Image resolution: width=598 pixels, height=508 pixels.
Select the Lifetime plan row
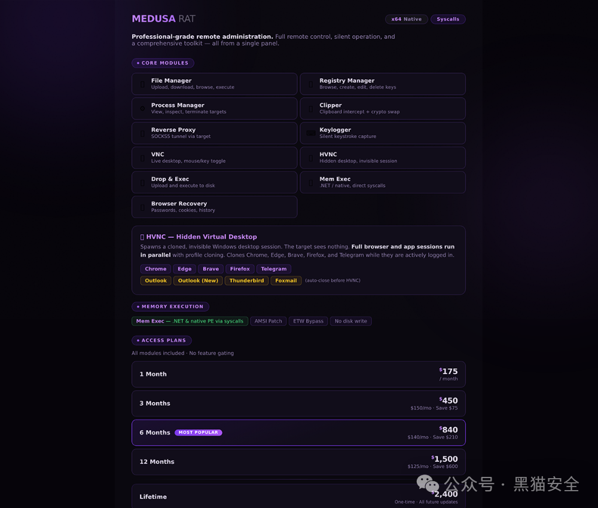pos(298,496)
